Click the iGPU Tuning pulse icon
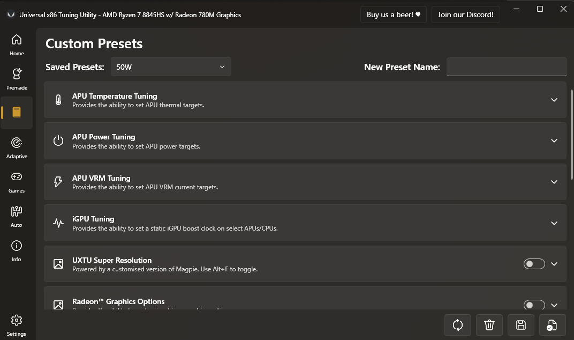The height and width of the screenshot is (340, 574). pyautogui.click(x=58, y=223)
